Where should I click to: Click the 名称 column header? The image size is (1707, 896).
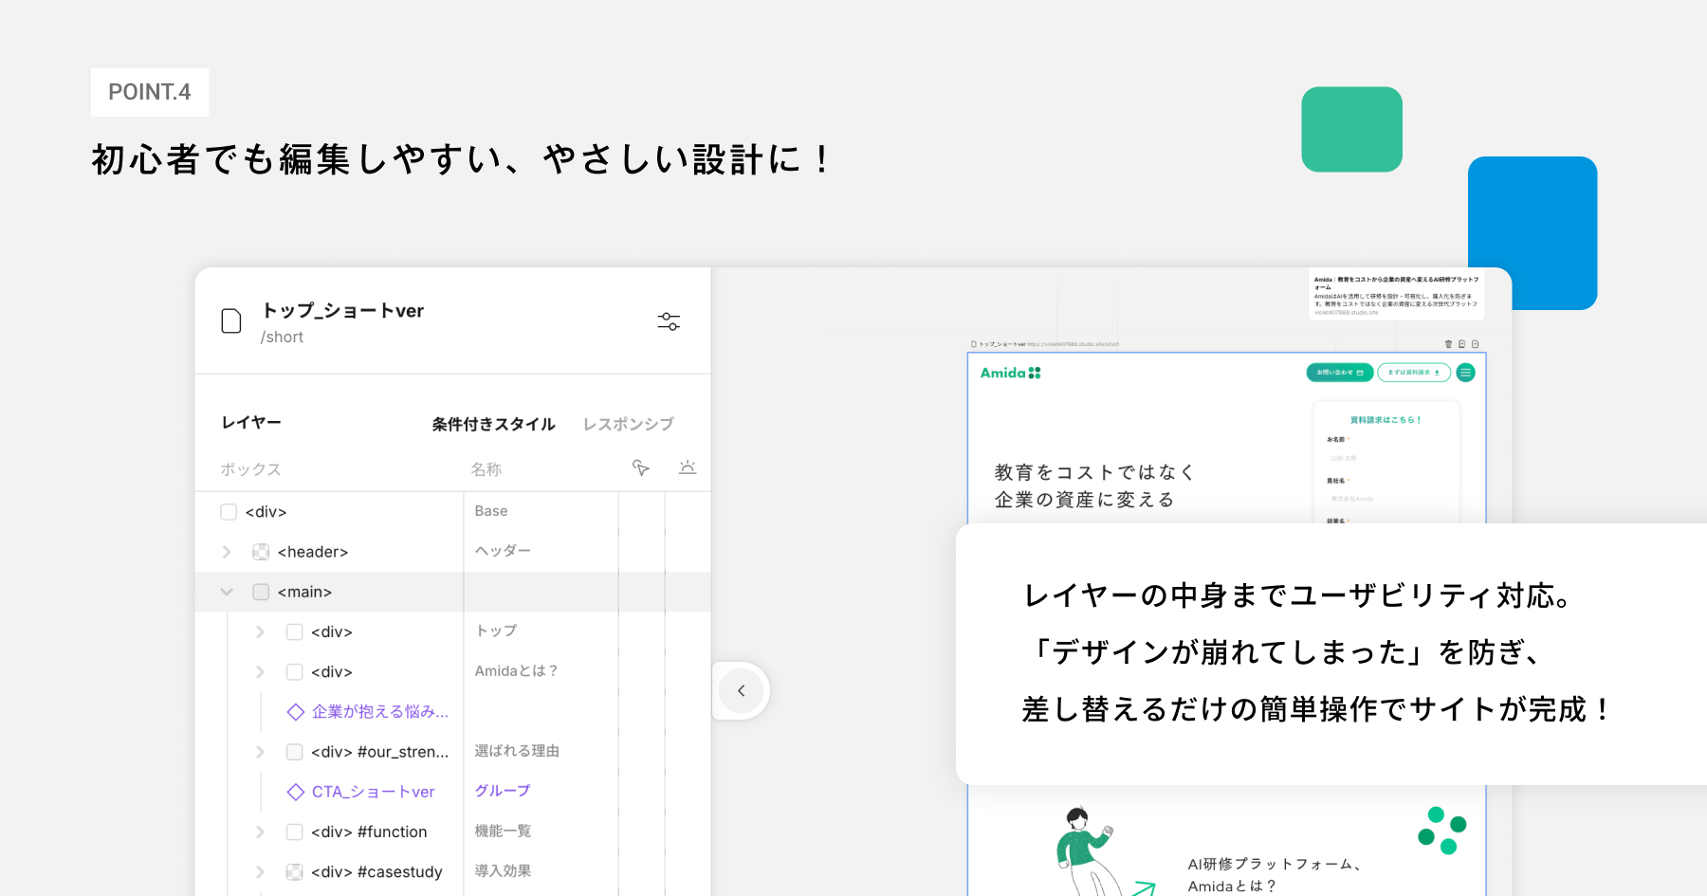pos(486,469)
